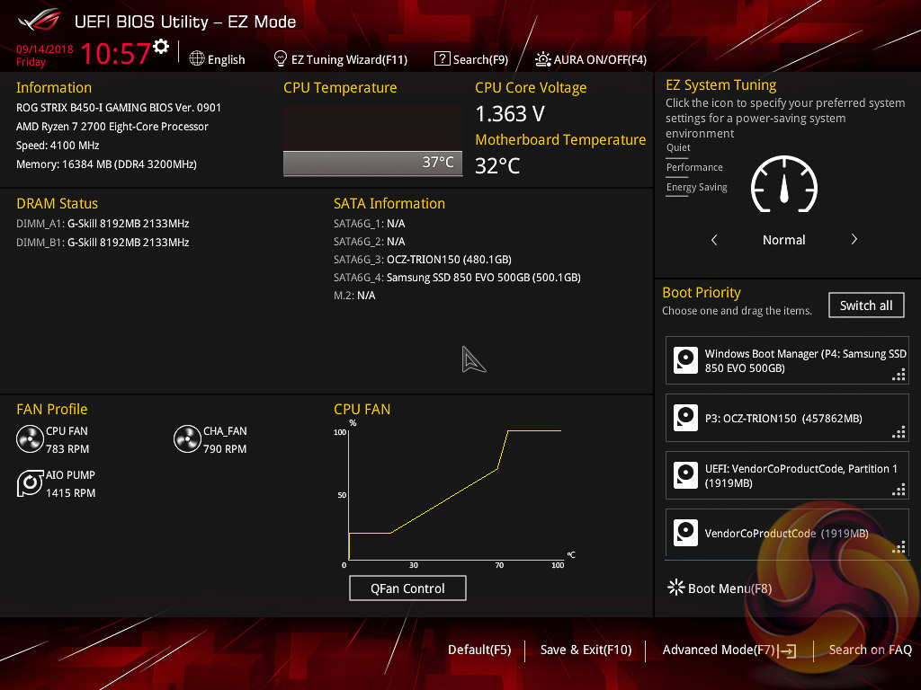Click SATA6G_4 Samsung SSD 850 EVO entry
This screenshot has width=921, height=690.
pos(457,278)
